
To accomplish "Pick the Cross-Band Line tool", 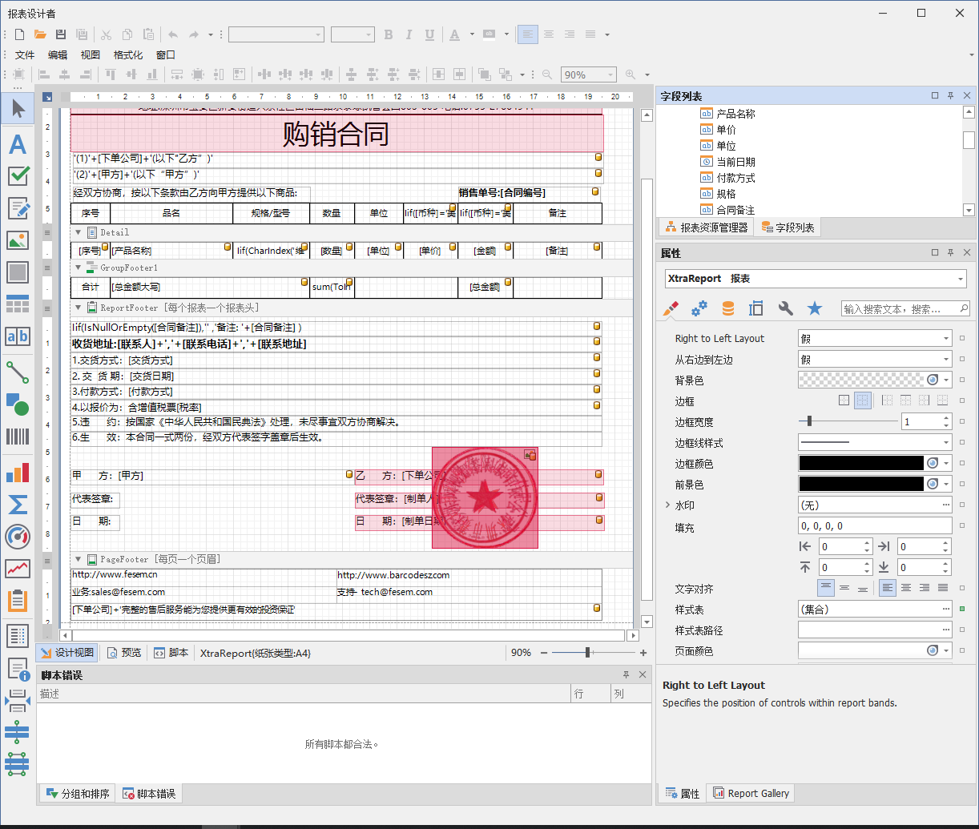I will (x=17, y=732).
